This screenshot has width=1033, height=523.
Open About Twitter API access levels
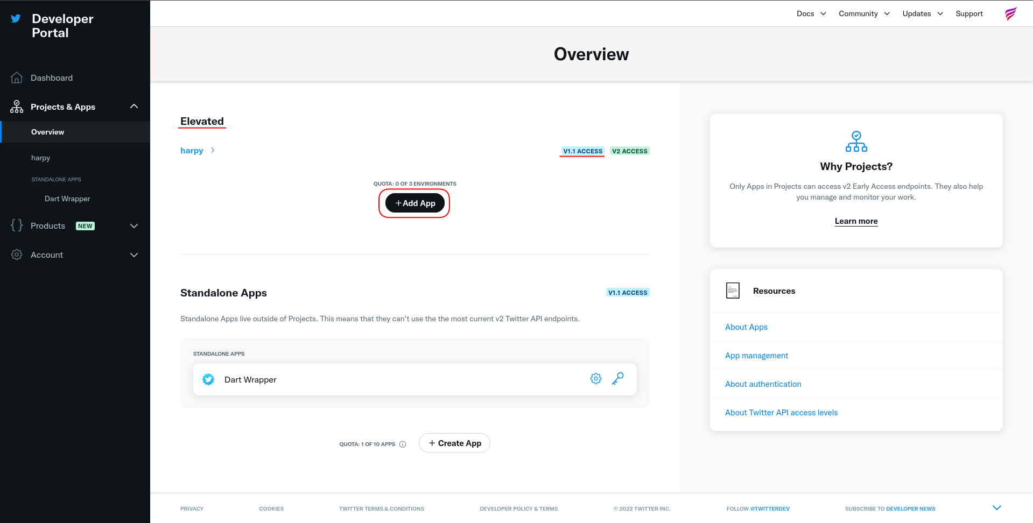click(781, 412)
